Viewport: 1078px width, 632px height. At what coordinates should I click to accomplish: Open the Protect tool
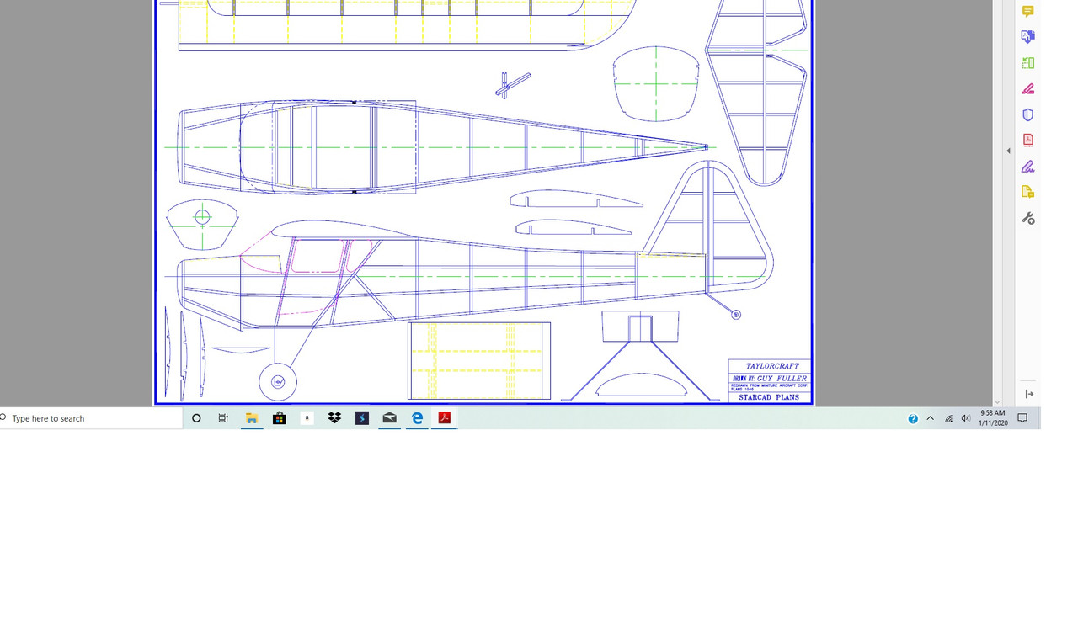pos(1027,114)
